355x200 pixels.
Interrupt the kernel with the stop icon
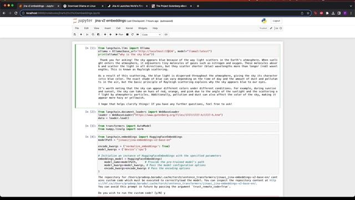(127, 34)
